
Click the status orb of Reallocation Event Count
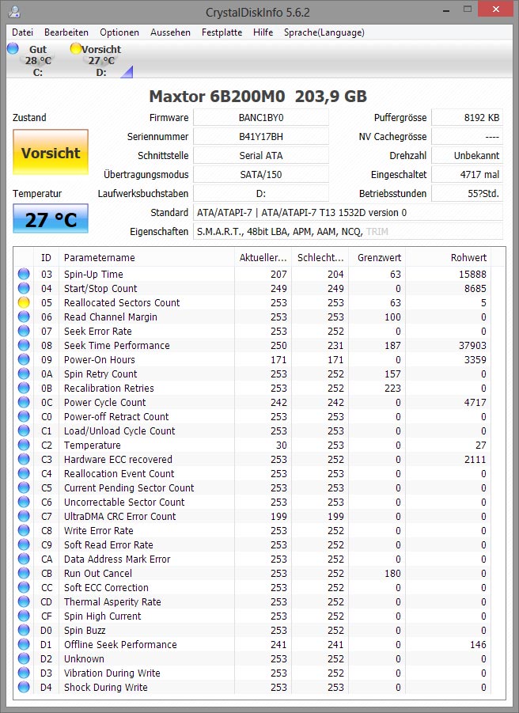(24, 473)
